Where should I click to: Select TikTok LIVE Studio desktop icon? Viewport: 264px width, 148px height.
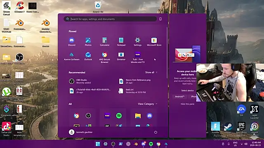tap(7, 129)
